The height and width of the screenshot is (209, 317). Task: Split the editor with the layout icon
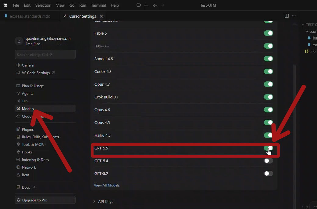[287, 16]
